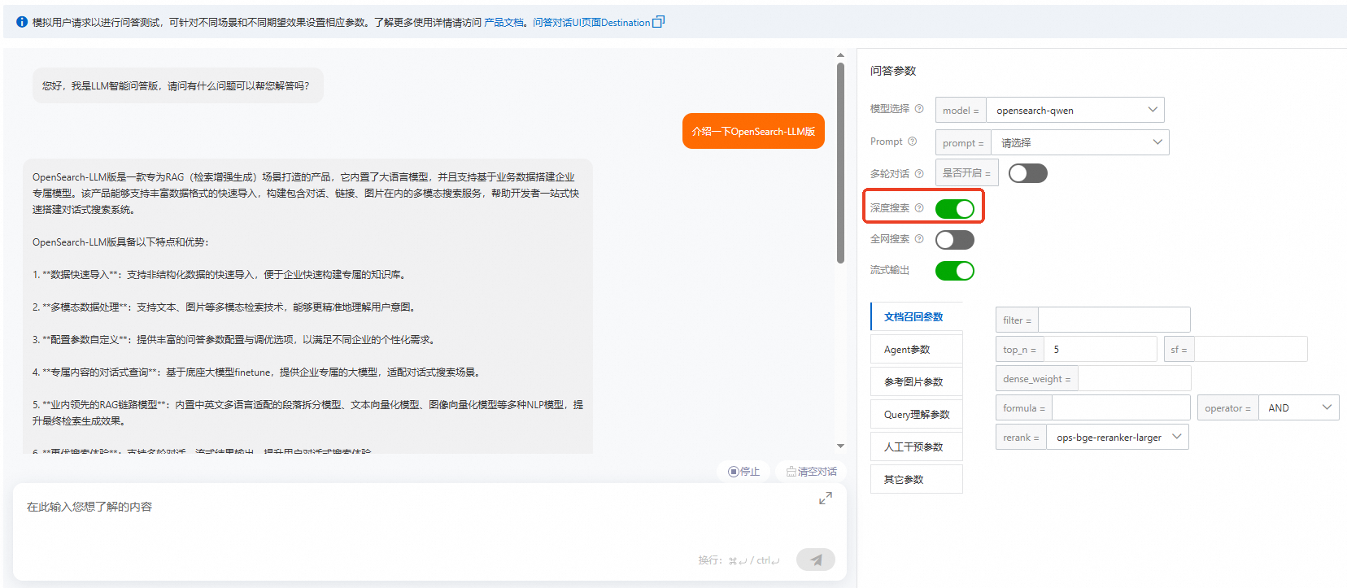Image resolution: width=1347 pixels, height=588 pixels.
Task: Open the 产品文档 link
Action: pos(504,23)
